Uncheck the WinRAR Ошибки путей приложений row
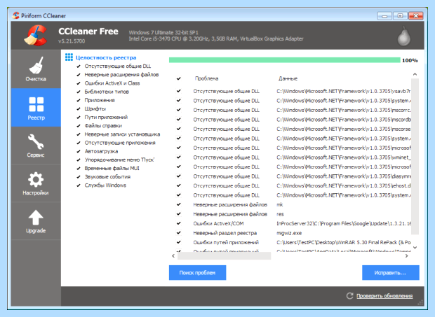Screen dimensions: 435x317 coord(179,242)
